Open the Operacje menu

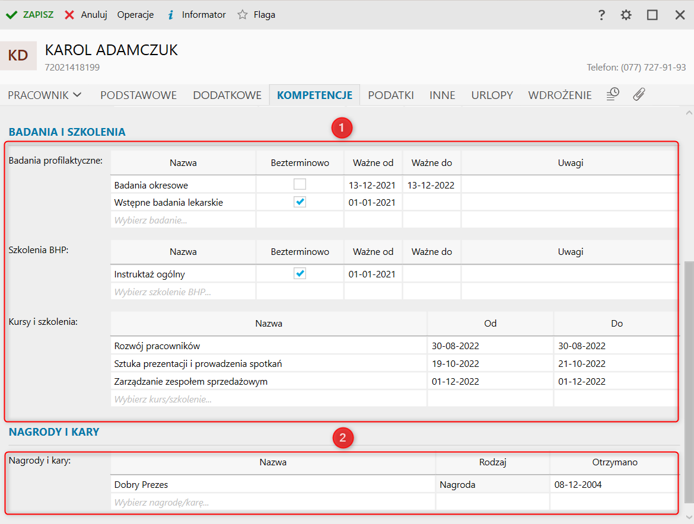coord(135,15)
